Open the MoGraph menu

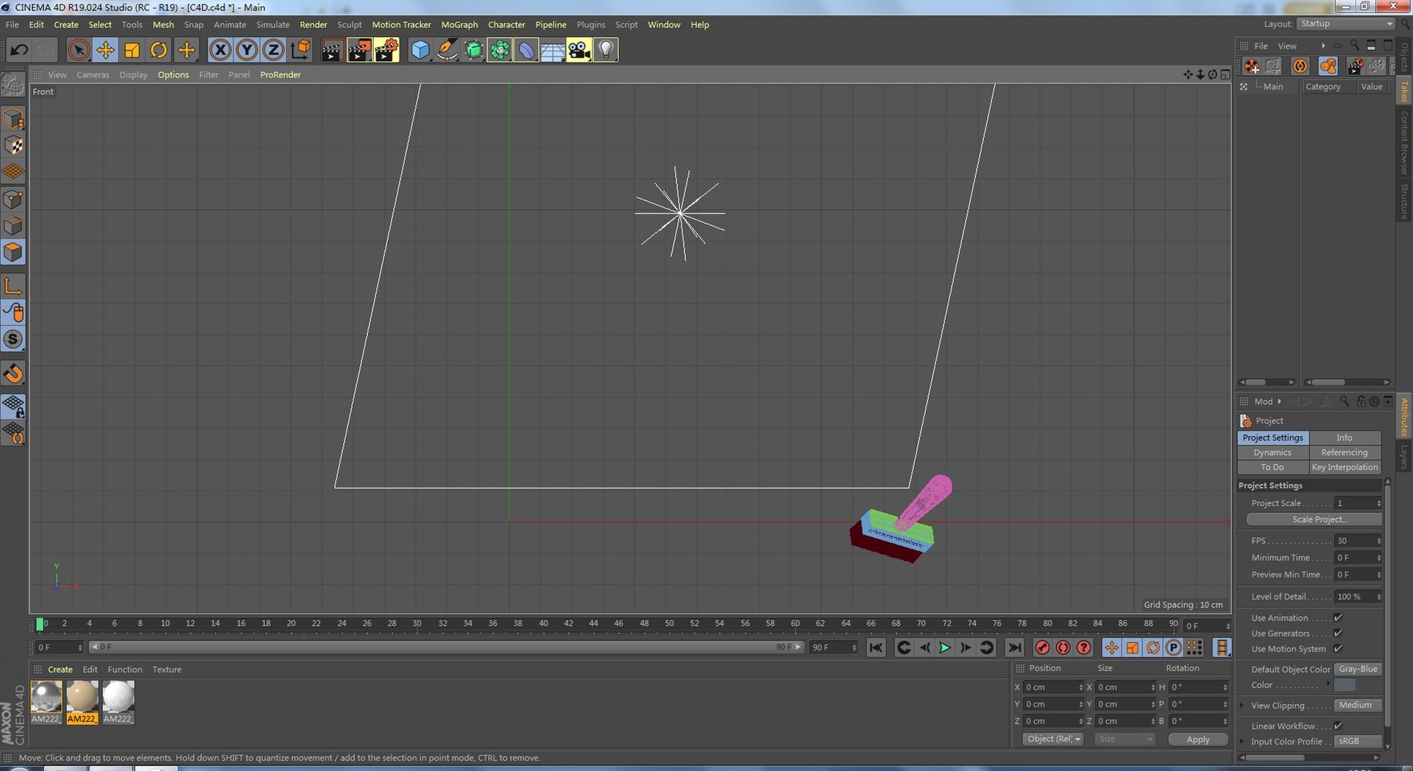[x=459, y=25]
